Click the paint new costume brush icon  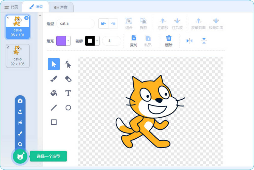(20, 134)
